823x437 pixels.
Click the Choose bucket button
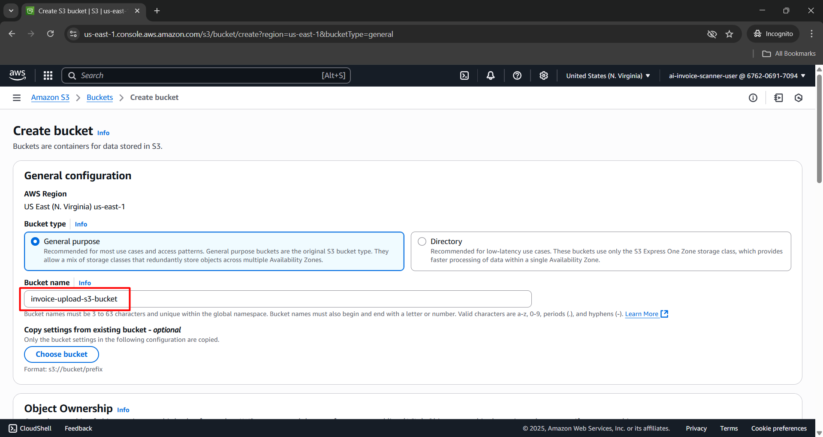click(x=61, y=354)
